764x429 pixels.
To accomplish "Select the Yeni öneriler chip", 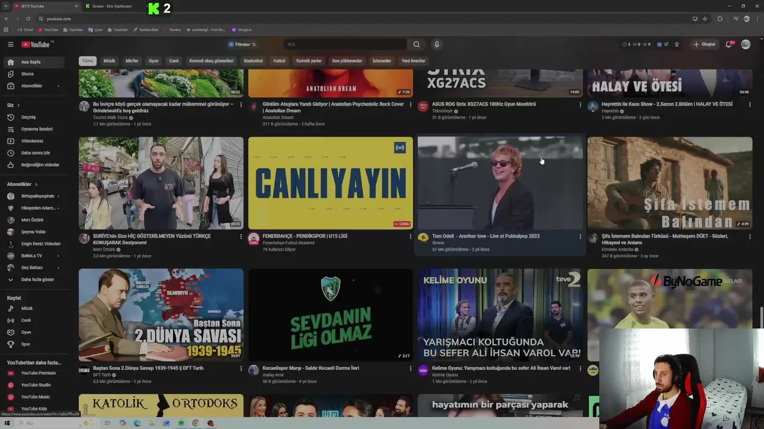I will pos(414,61).
